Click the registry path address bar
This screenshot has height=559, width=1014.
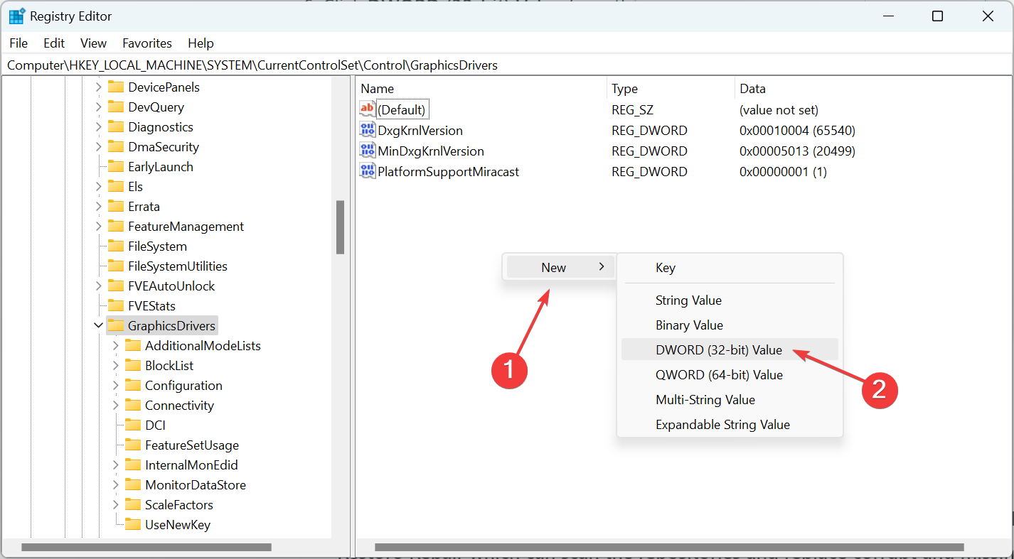(507, 65)
